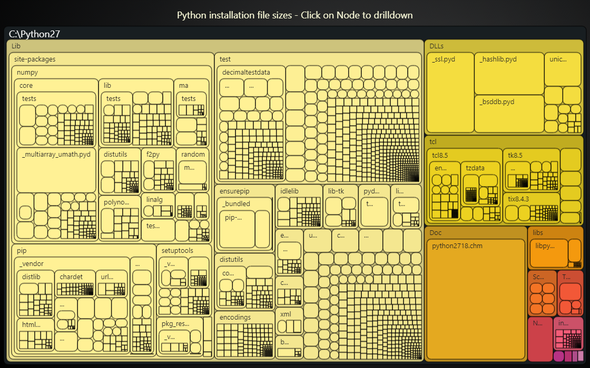This screenshot has width=590, height=368.
Task: Click the python2718.chm block
Action: (476, 299)
